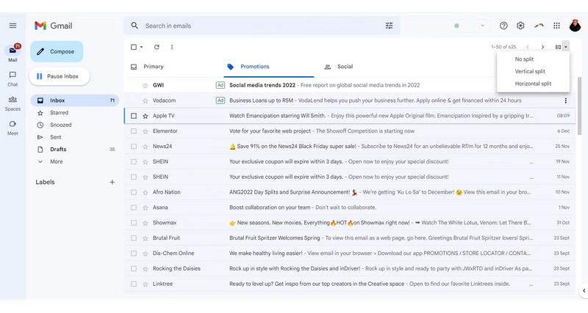Expand More in the folder list
This screenshot has height=313, width=588.
click(57, 161)
